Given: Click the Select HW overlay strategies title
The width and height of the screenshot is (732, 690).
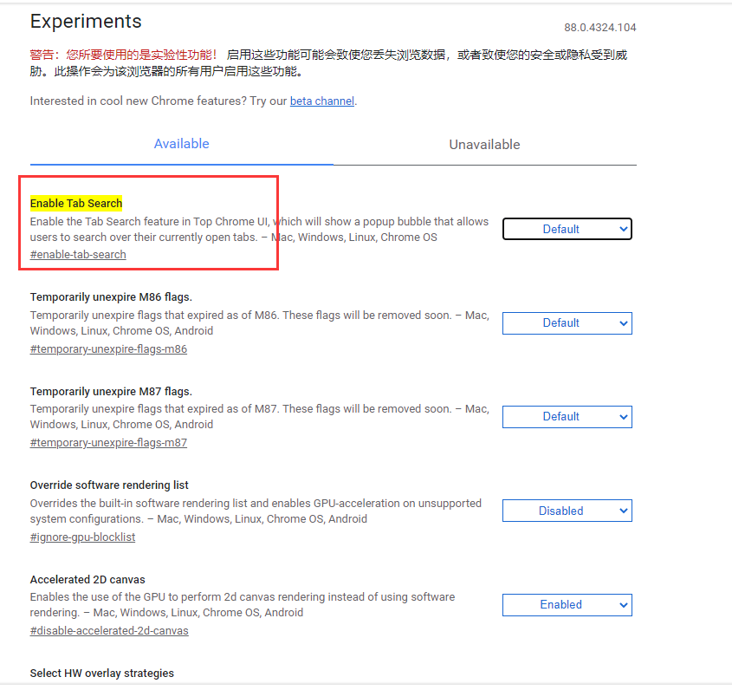Looking at the screenshot, I should point(101,673).
